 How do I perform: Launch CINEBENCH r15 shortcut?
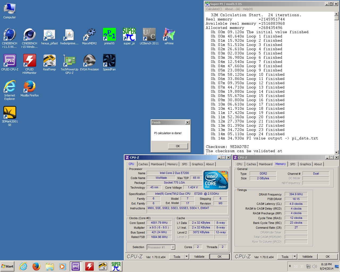(29, 38)
